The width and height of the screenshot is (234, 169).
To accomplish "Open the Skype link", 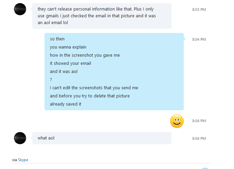I will click(23, 160).
